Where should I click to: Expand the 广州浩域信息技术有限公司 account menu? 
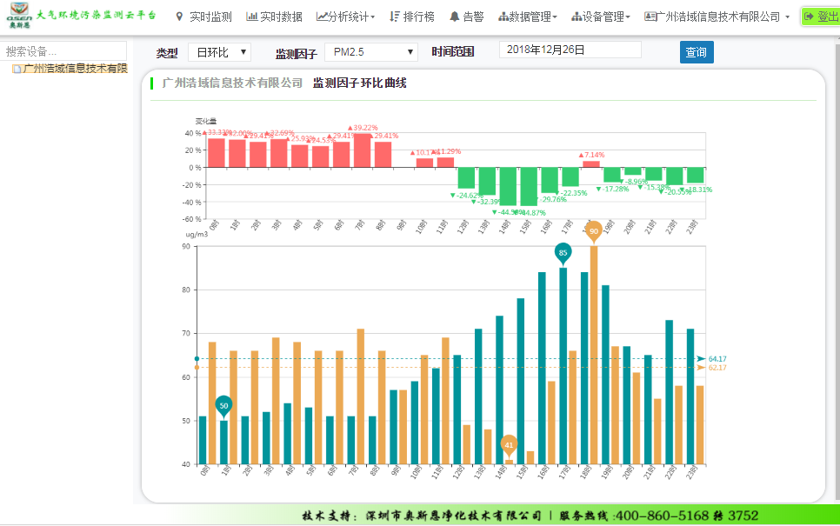(x=722, y=17)
